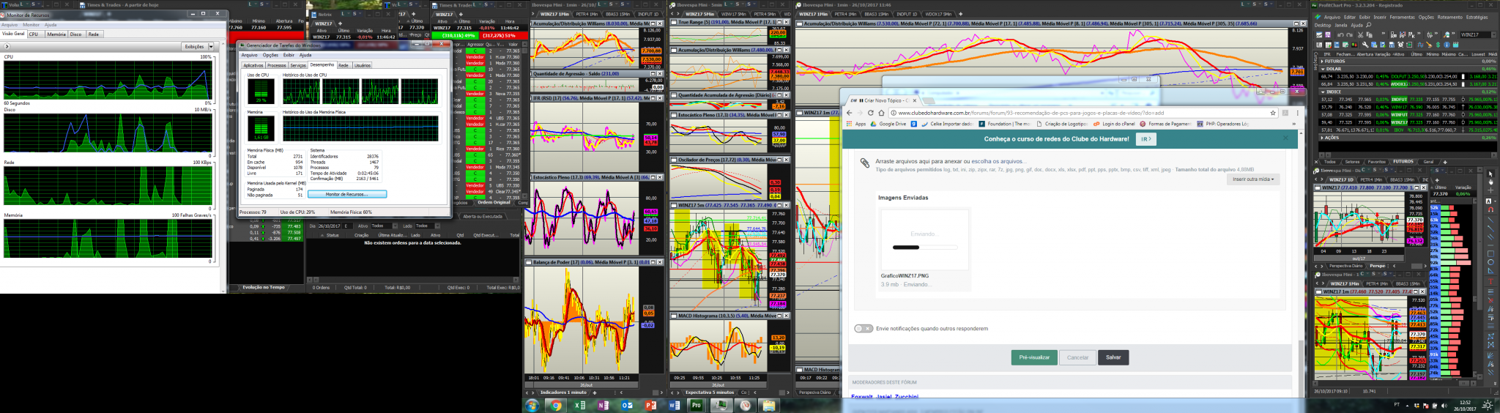Click the 'Monitor de Recursos...' button
Image resolution: width=1500 pixels, height=413 pixels.
346,194
